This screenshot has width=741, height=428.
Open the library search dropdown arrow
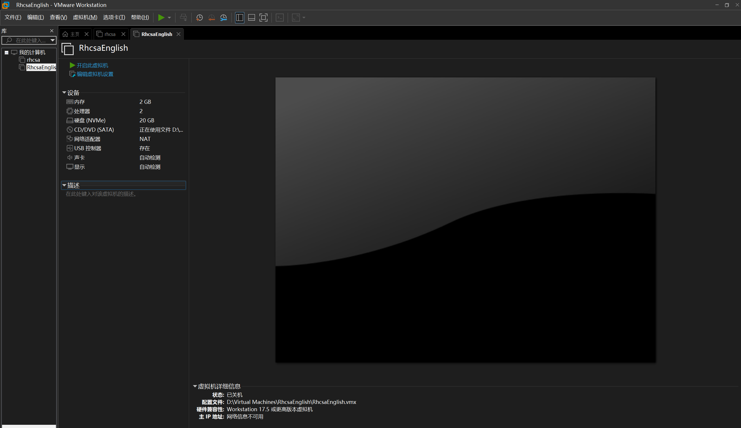(x=52, y=40)
